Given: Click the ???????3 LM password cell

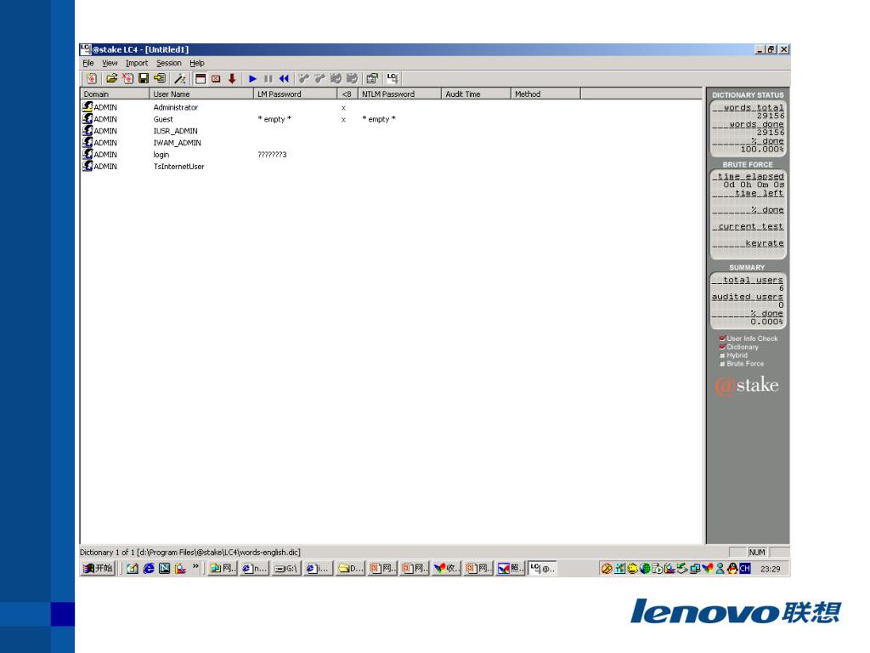Looking at the screenshot, I should coord(272,155).
